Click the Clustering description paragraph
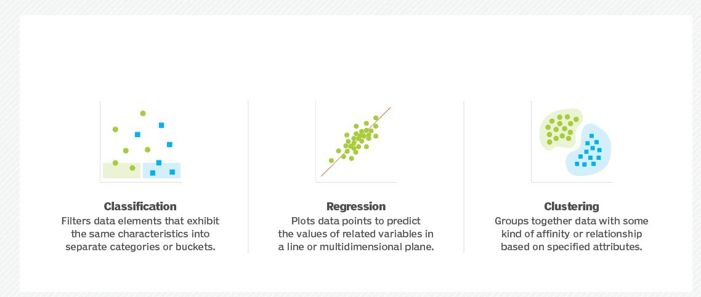Viewport: 701px width, 297px height. point(572,234)
